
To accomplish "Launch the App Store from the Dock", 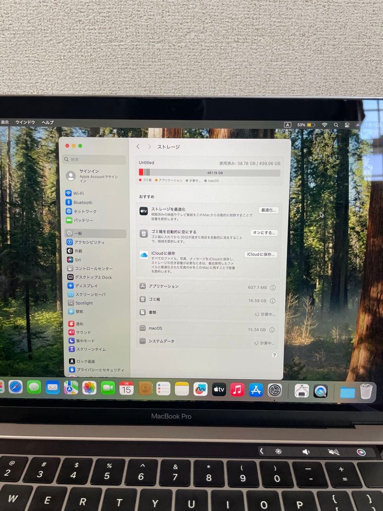I will [254, 390].
